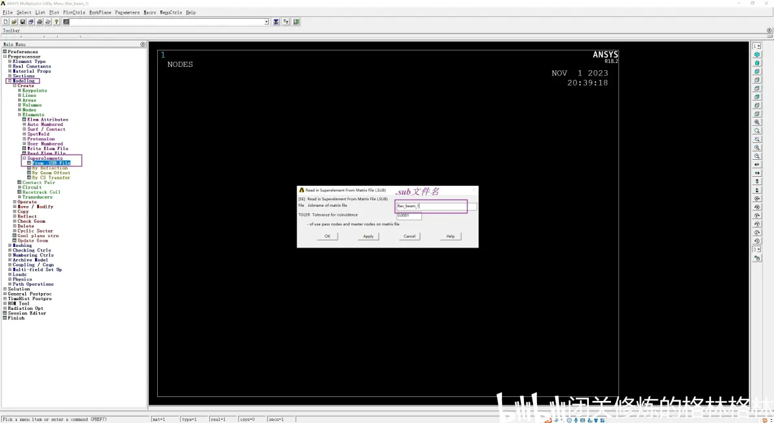Click the Pan Model Up icon
Screen dimensions: 774x423
(756, 181)
